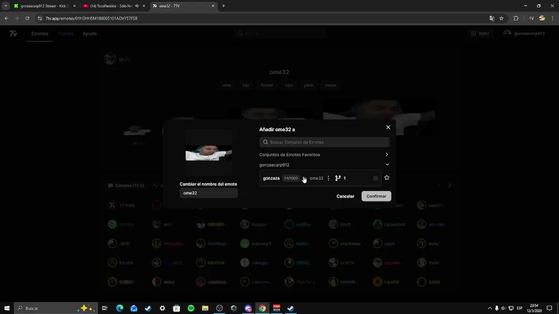Select the gonzaza emote set name

click(271, 178)
